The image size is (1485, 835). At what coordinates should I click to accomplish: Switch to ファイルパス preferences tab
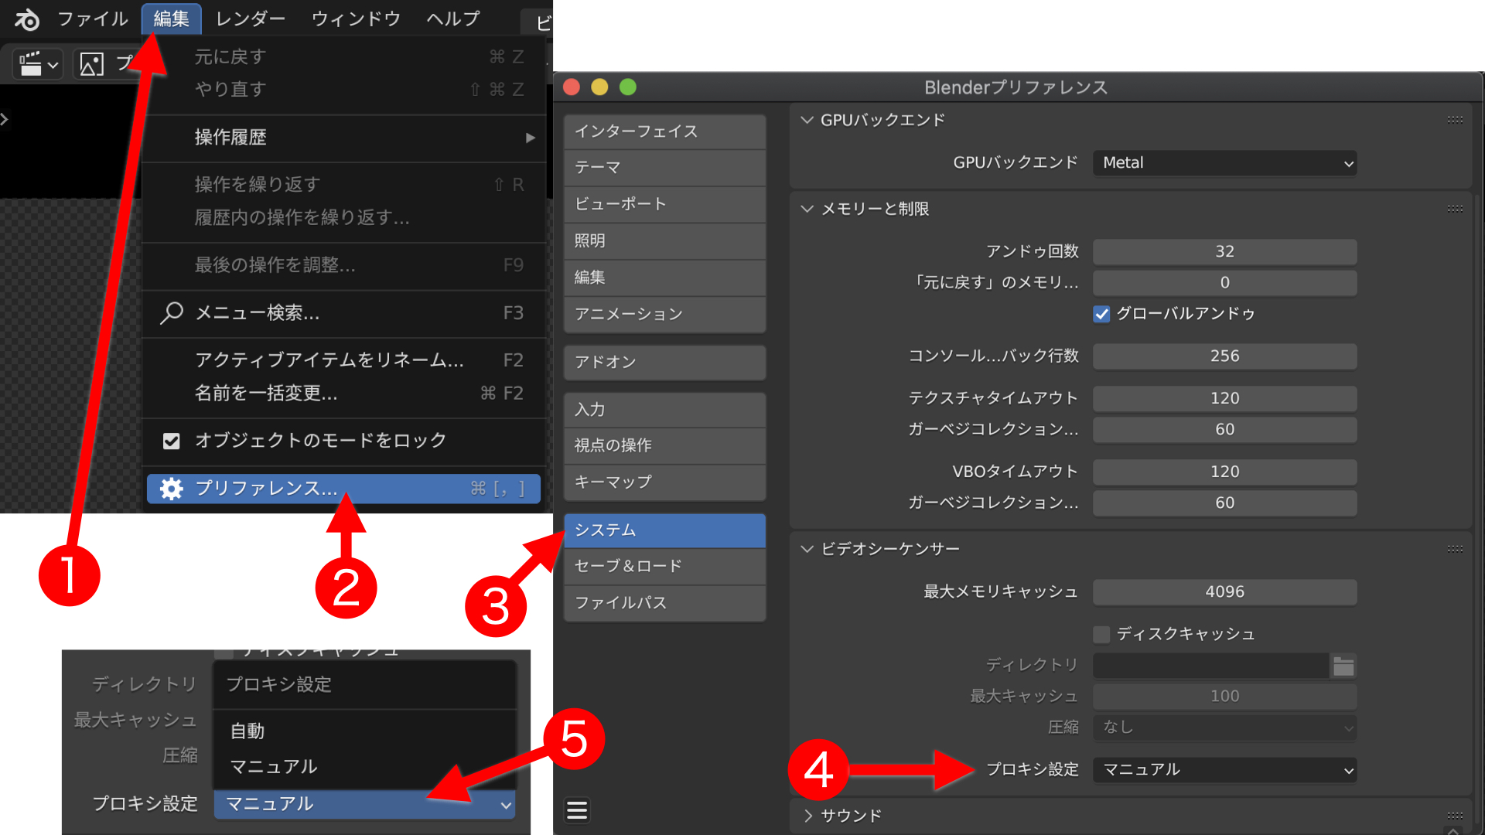(665, 603)
